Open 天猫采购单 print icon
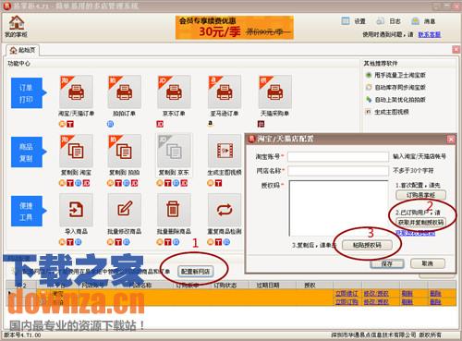462x341 pixels. click(275, 91)
